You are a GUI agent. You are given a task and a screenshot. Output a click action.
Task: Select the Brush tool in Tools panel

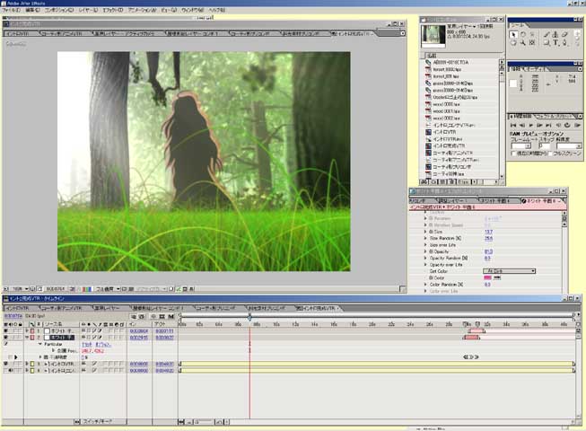tap(547, 34)
